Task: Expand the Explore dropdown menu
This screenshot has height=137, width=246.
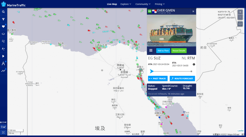Action: click(x=126, y=4)
